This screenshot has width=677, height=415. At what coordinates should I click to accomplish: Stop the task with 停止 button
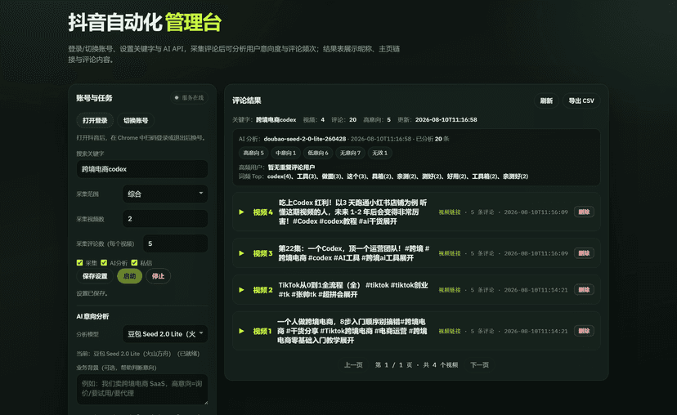pyautogui.click(x=158, y=276)
